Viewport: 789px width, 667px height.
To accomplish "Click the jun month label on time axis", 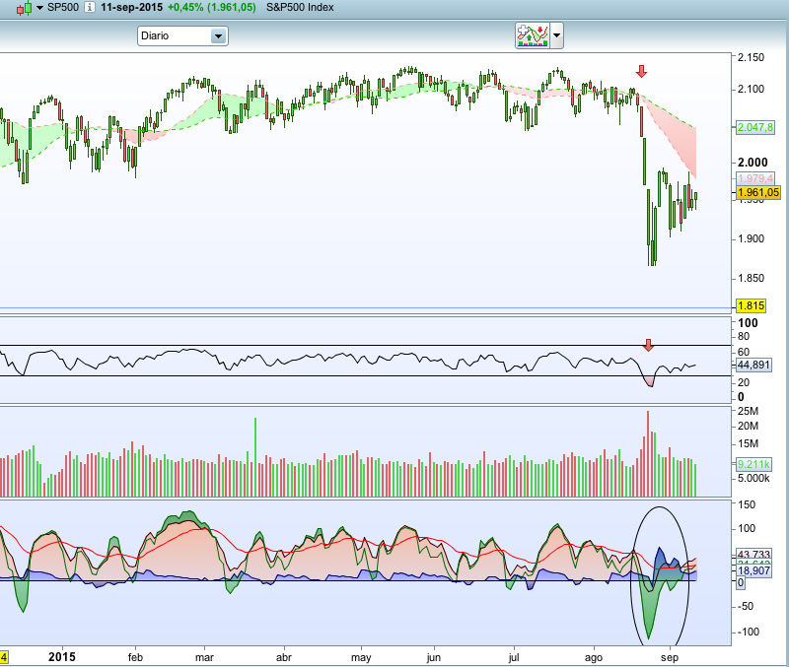I will (x=433, y=658).
